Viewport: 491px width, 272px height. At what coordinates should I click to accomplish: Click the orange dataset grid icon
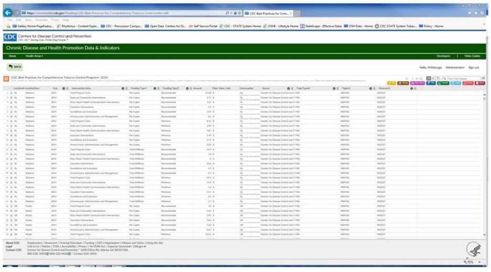coord(6,79)
